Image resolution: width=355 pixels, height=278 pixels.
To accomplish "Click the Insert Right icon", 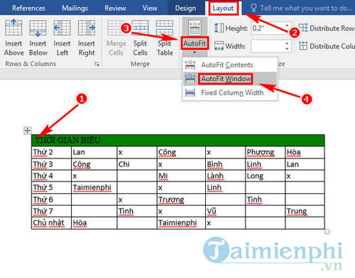I will pos(87,28).
